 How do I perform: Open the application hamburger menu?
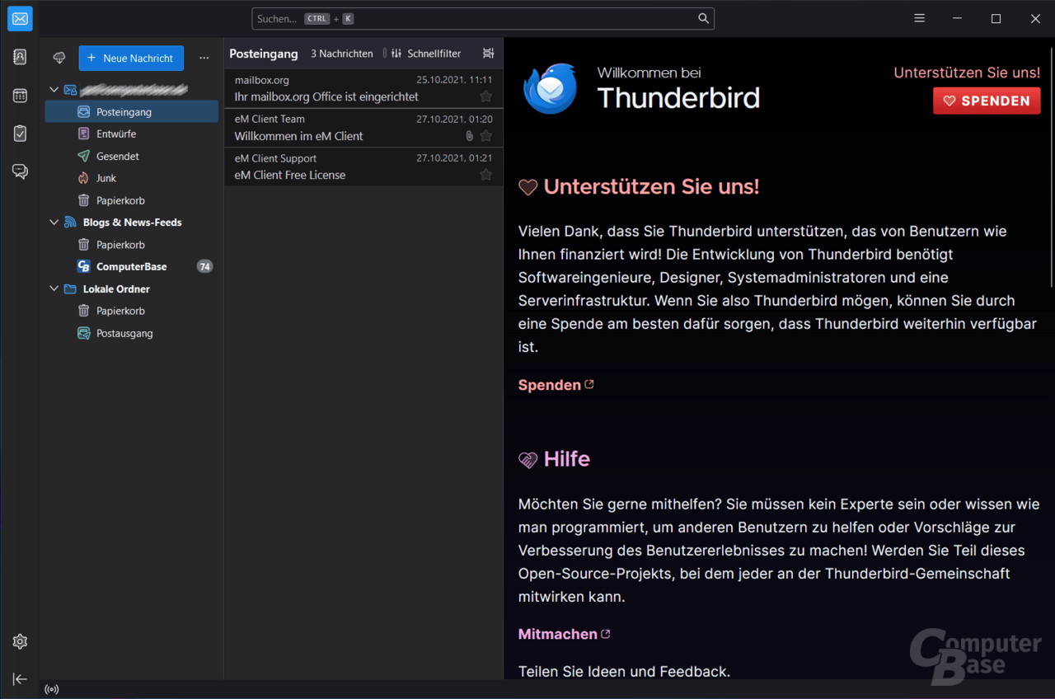tap(920, 18)
